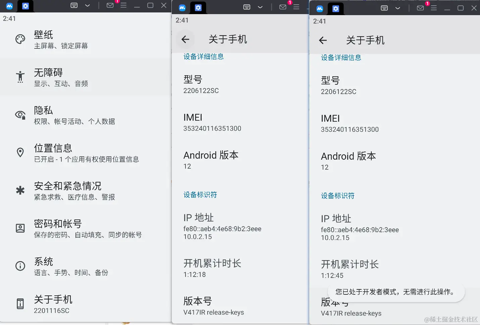Tap 开机累计时长 1:12:45 in right window

394,269
